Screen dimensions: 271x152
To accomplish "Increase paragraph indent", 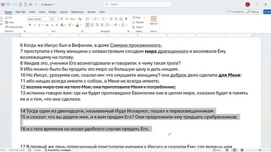I will coord(116,19).
